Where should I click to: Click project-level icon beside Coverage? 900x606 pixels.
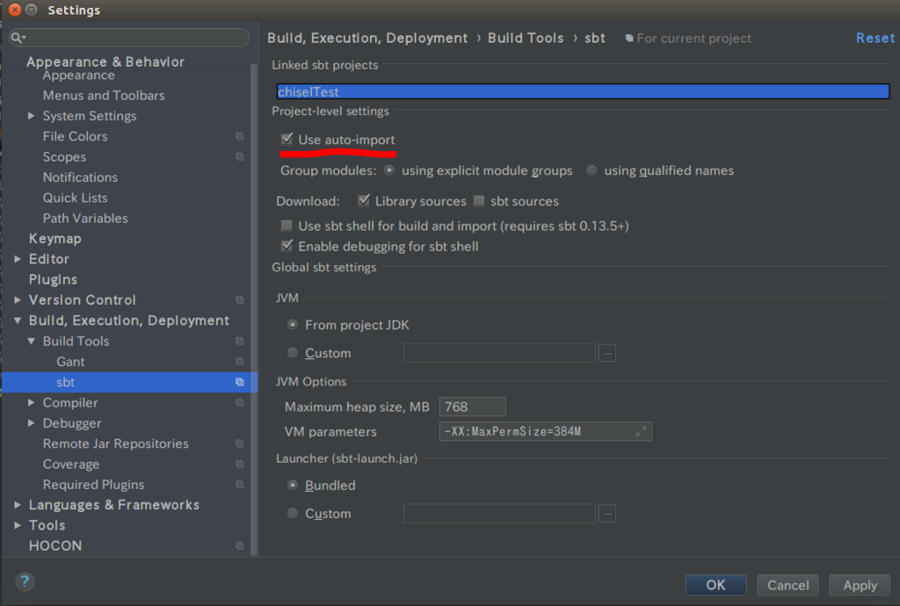click(x=239, y=464)
